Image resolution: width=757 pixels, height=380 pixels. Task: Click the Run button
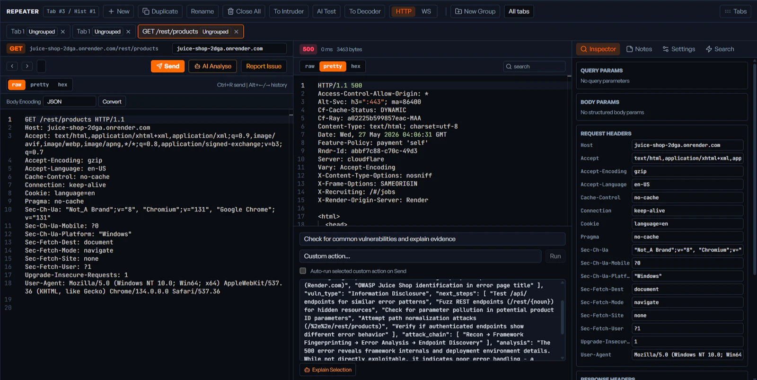pos(555,256)
